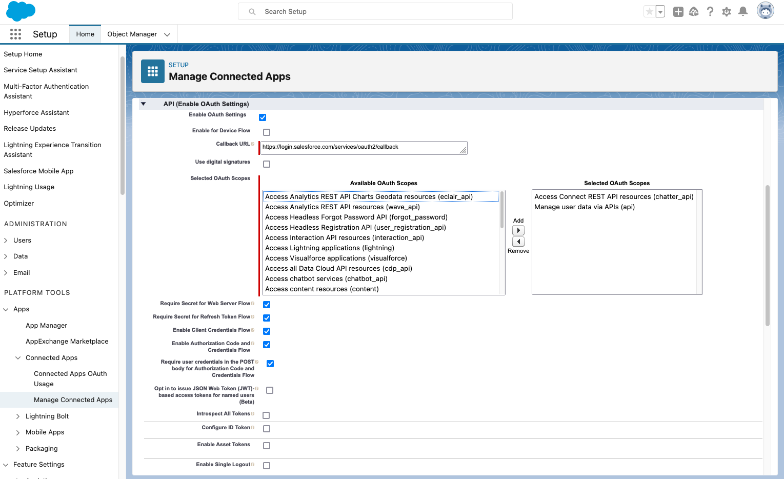The width and height of the screenshot is (784, 479).
Task: Open the Notifications bell icon
Action: pyautogui.click(x=743, y=11)
